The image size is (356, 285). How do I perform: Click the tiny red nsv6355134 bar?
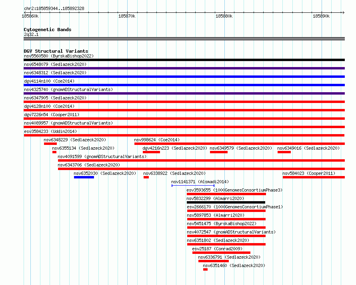tap(54, 152)
